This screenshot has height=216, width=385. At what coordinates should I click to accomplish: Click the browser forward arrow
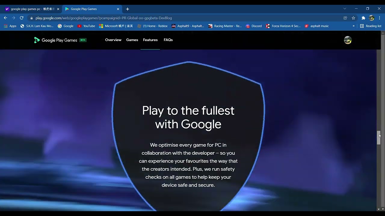[x=14, y=18]
